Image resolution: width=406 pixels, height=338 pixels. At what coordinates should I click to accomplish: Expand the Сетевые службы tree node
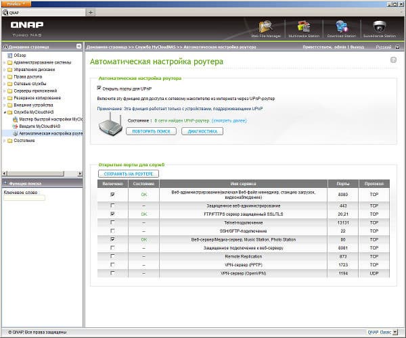(5, 84)
